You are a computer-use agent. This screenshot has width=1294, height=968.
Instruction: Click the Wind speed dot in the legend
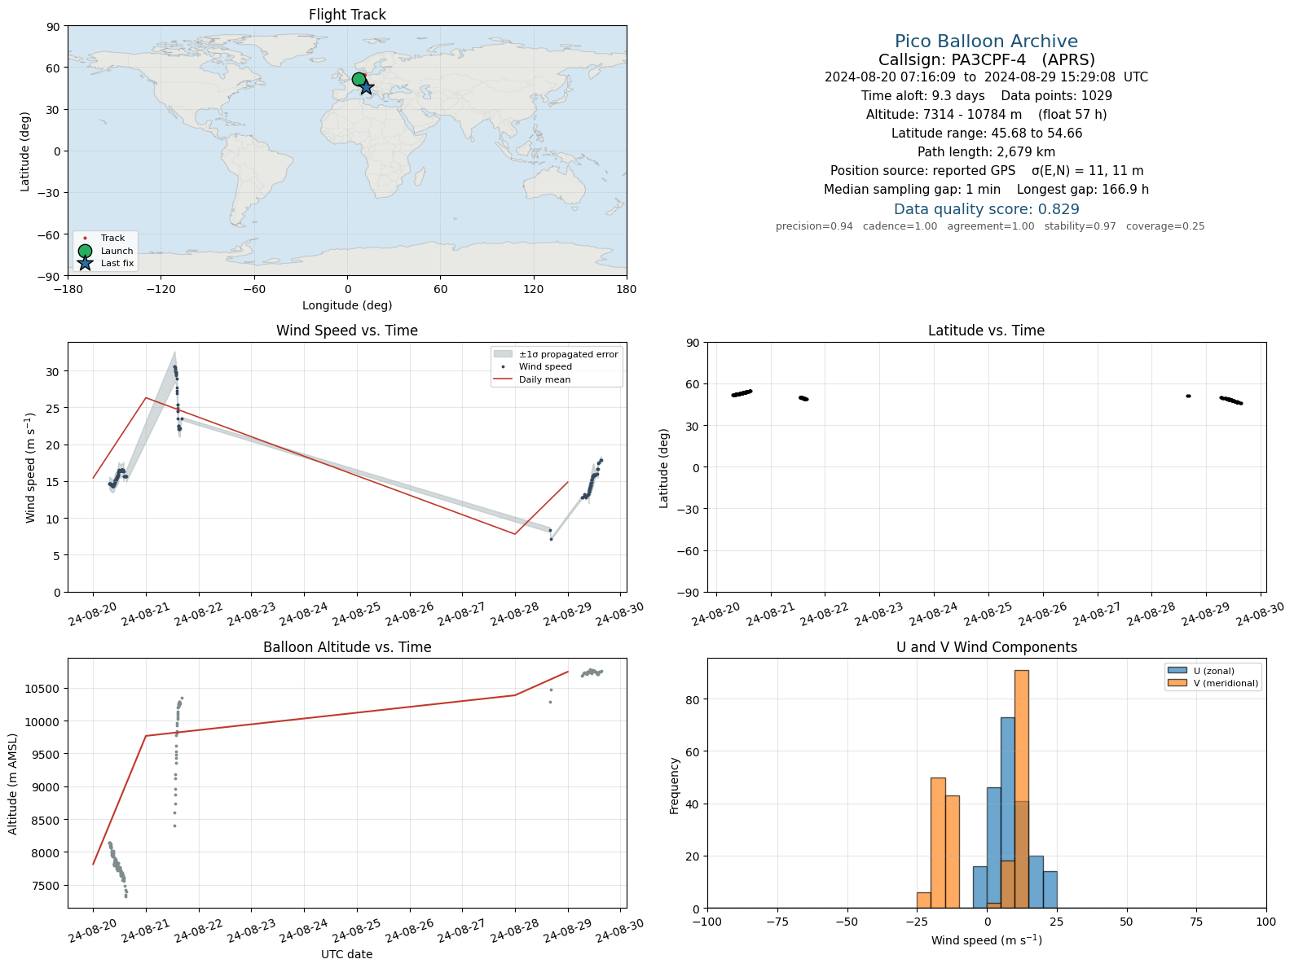click(x=503, y=367)
